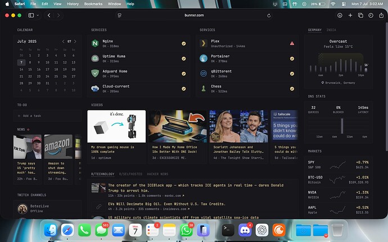
Task: Click the Portainer service icon
Action: tap(204, 58)
